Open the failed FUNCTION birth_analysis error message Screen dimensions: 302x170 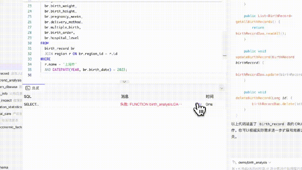(x=151, y=104)
